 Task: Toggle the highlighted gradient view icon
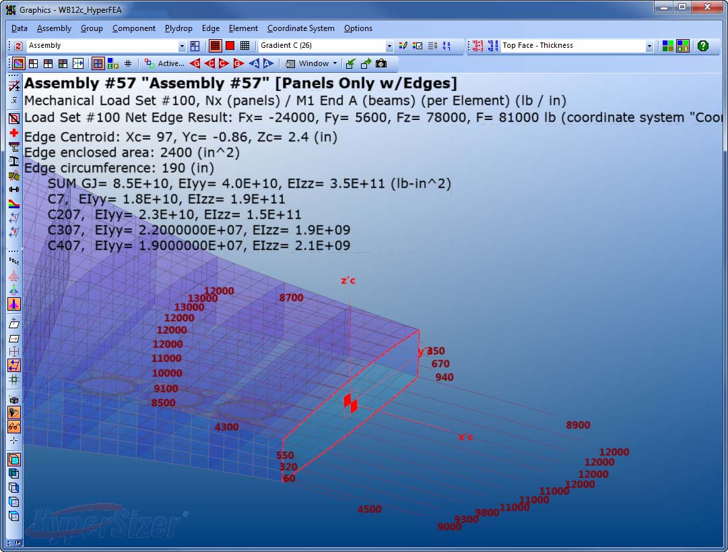click(x=18, y=63)
